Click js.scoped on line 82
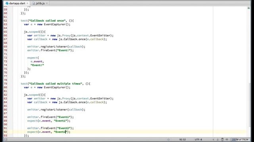 [x=32, y=95]
